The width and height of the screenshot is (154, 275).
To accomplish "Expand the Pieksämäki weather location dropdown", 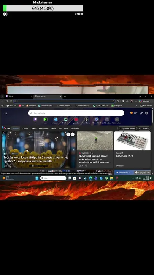I will click(129, 173).
